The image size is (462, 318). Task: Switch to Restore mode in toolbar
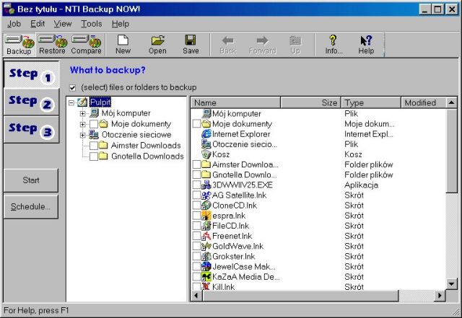point(53,45)
